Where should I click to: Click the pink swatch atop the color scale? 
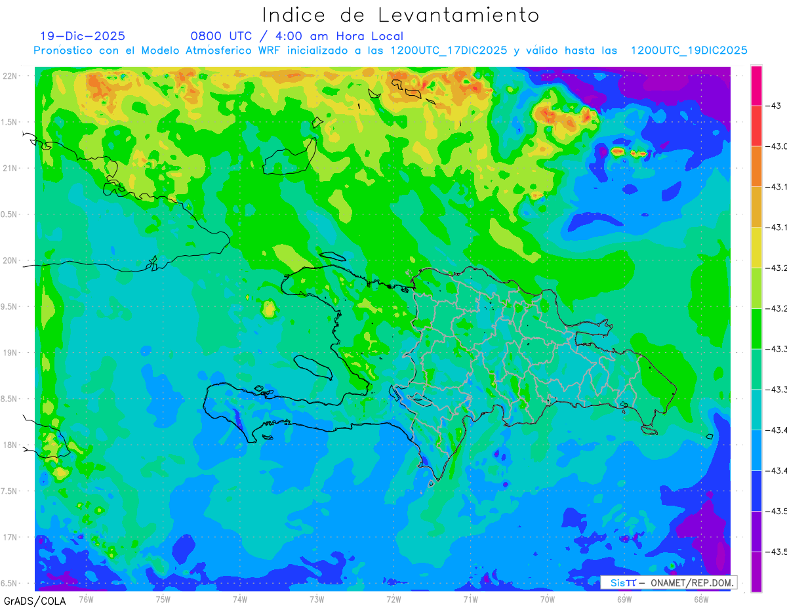click(756, 85)
